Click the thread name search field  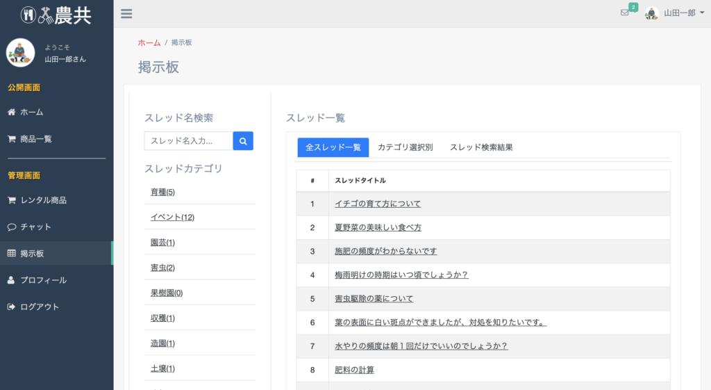point(189,141)
